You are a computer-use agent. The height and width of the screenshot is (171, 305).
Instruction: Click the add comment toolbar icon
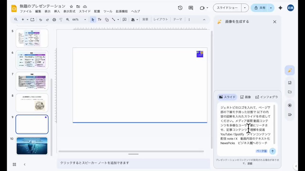point(125,20)
